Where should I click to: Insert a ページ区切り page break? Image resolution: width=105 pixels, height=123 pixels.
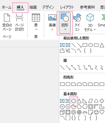tap(20, 22)
